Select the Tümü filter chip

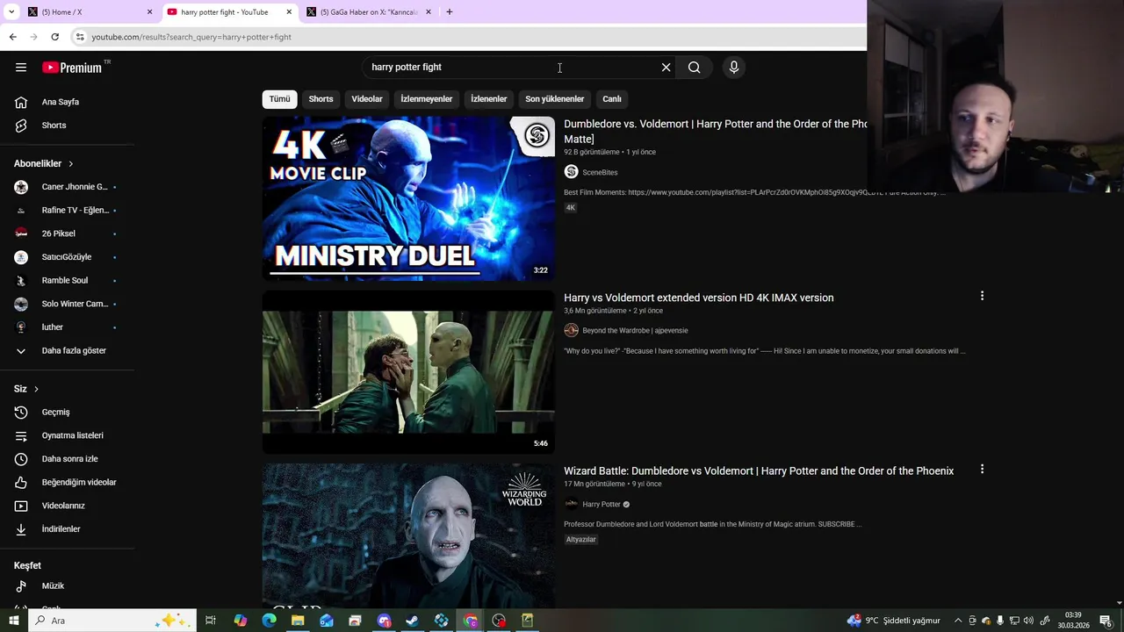coord(279,99)
